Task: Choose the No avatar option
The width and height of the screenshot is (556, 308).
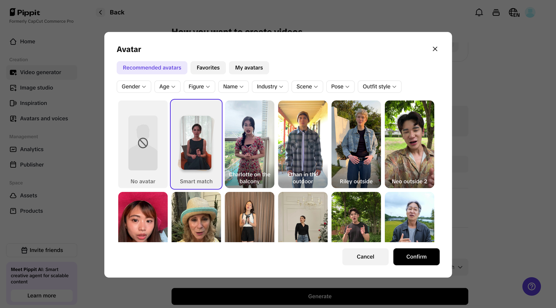Action: (142, 144)
